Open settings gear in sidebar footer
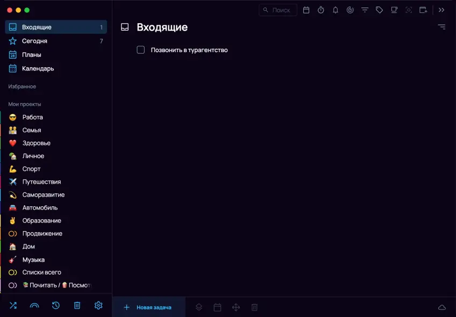The image size is (456, 317). pos(98,305)
